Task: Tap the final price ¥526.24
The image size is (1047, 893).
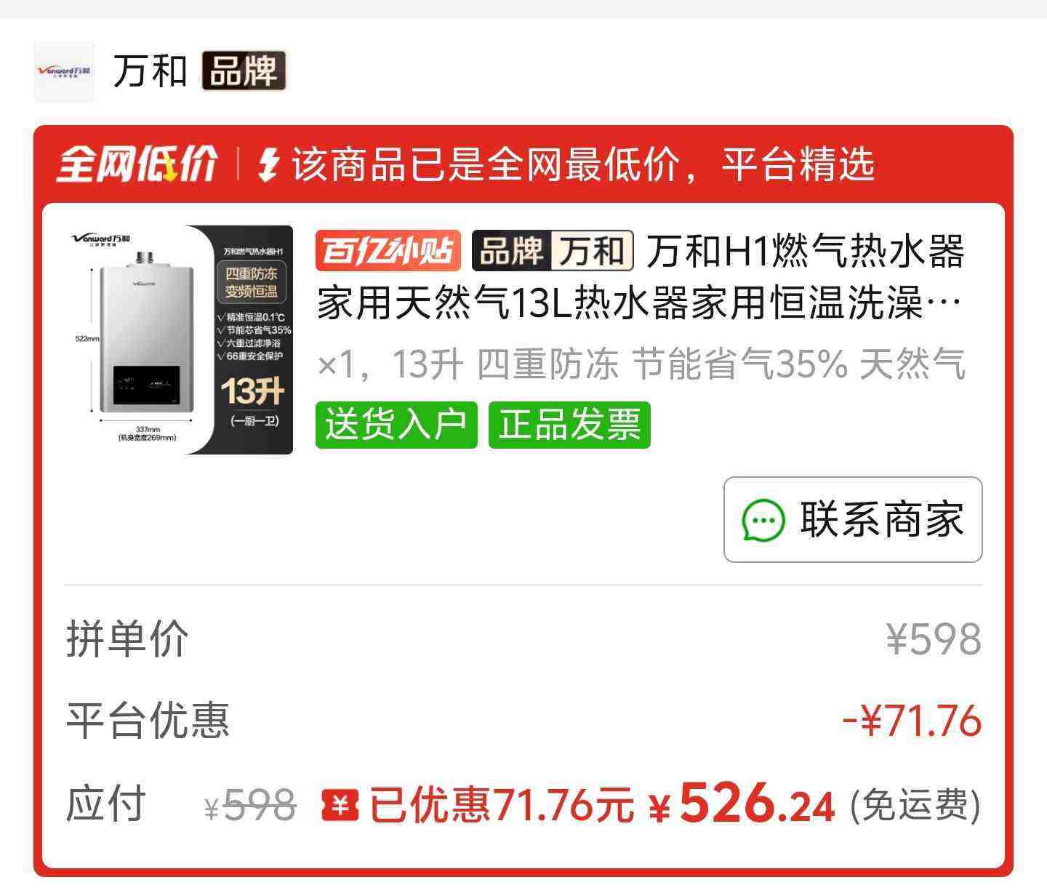Action: [x=741, y=804]
